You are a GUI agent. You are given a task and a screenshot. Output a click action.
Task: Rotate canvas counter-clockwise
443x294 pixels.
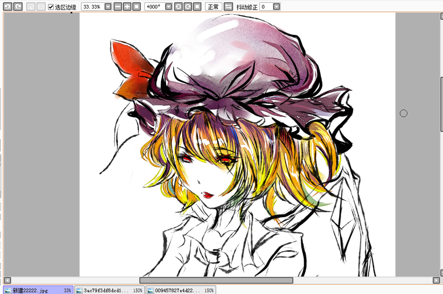click(178, 7)
